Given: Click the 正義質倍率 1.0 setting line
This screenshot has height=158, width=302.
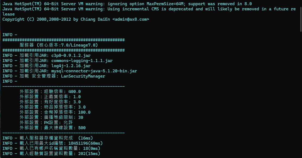Looking at the screenshot, I should point(50,97).
